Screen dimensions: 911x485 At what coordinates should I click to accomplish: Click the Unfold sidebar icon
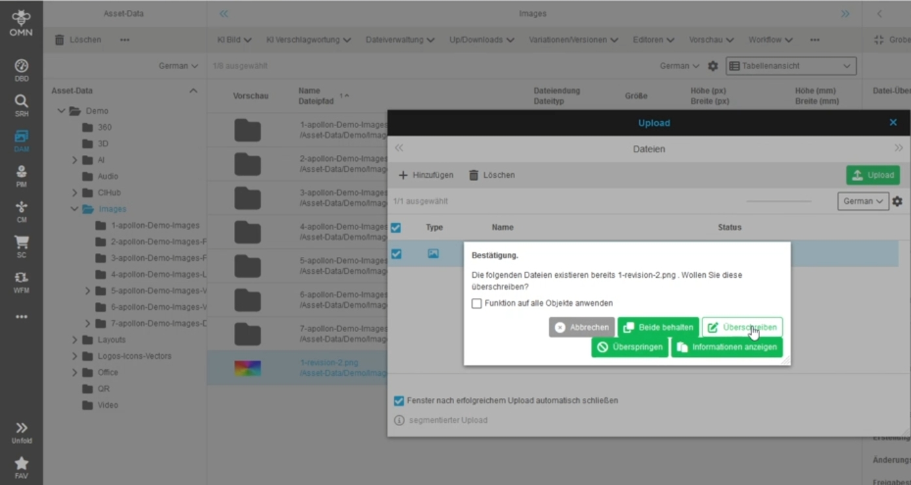(x=22, y=431)
